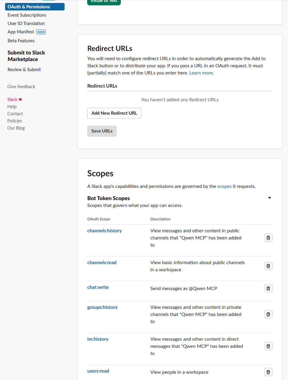Click trash icon for chat:write scope
Image resolution: width=288 pixels, height=380 pixels.
268,288
